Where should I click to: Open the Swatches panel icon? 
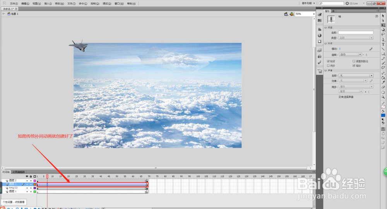coord(320,21)
